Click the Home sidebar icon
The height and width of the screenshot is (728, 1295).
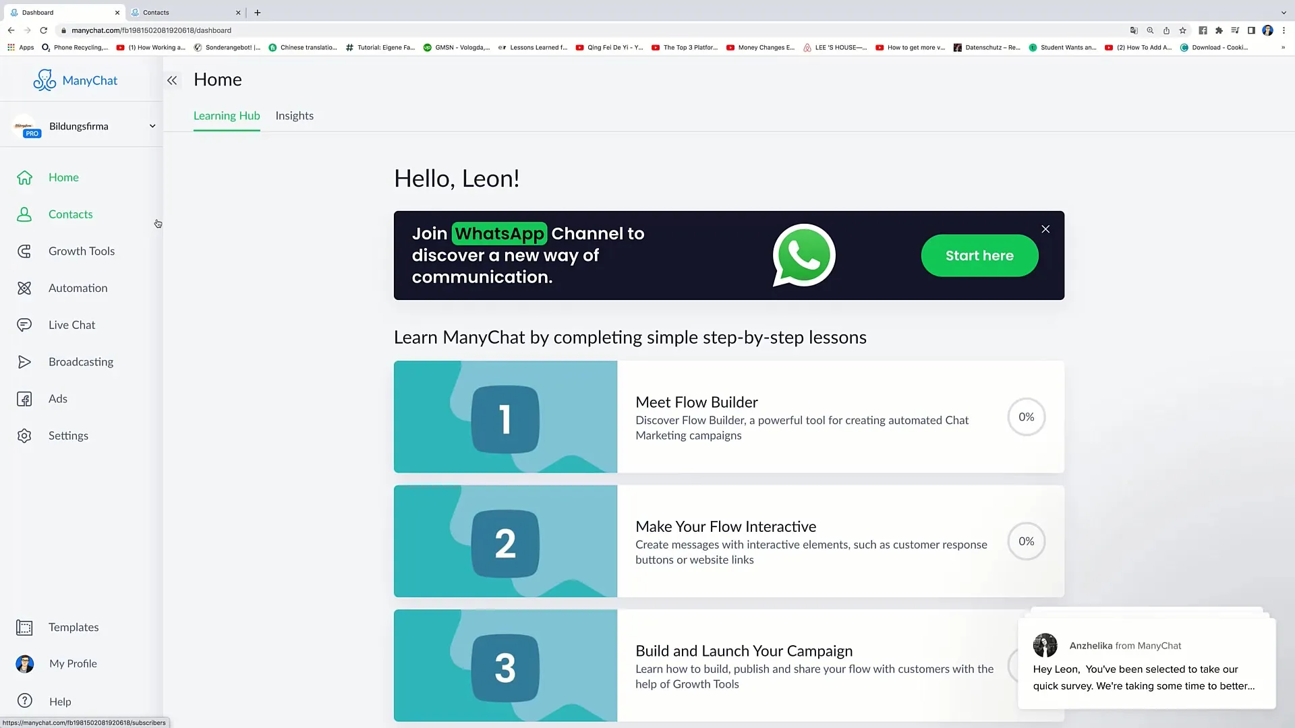click(x=24, y=177)
